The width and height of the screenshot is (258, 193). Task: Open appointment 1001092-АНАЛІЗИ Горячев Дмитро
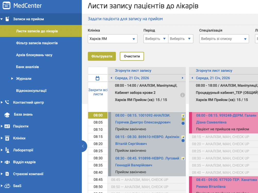pos(143,119)
